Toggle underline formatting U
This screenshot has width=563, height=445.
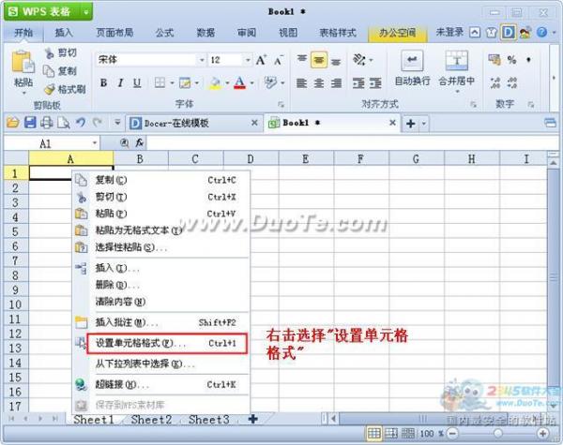tap(137, 82)
